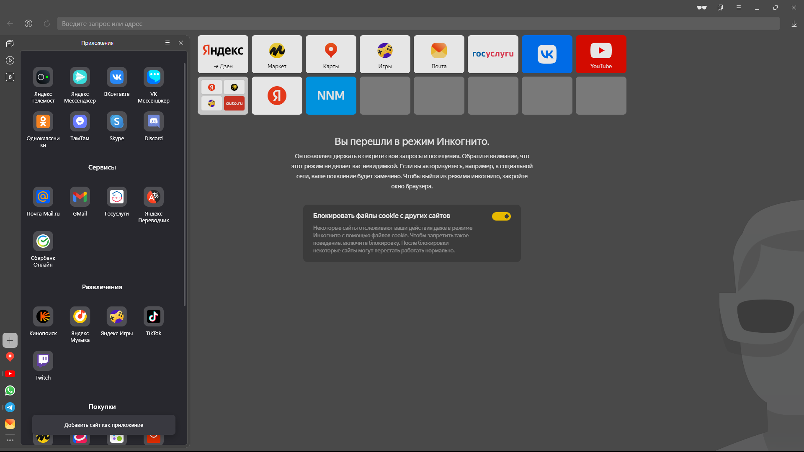Open Госуслуги app in Сервисы section
The height and width of the screenshot is (452, 804).
point(117,202)
